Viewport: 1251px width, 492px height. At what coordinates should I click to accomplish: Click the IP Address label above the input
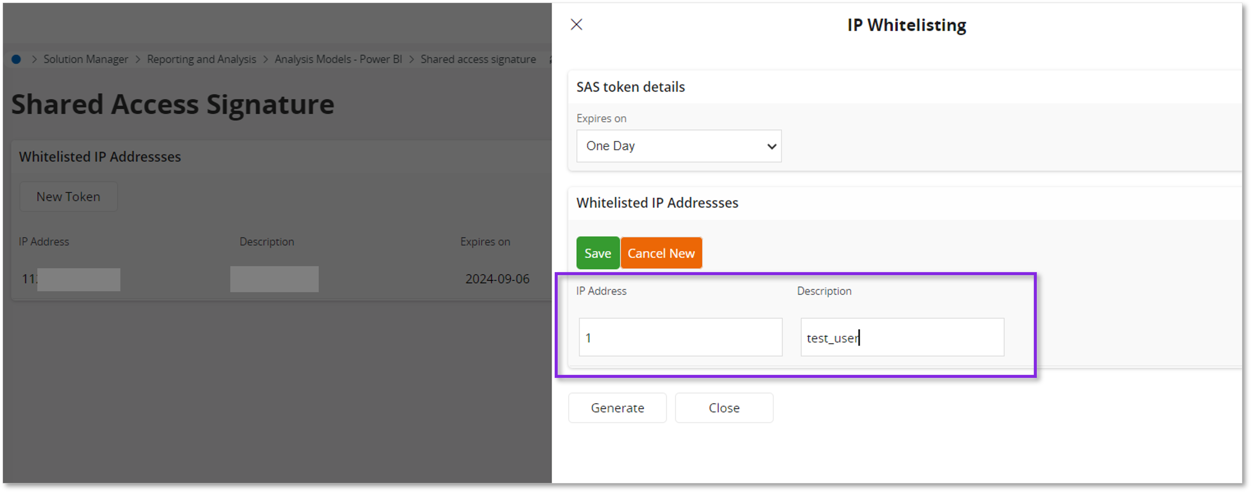601,291
